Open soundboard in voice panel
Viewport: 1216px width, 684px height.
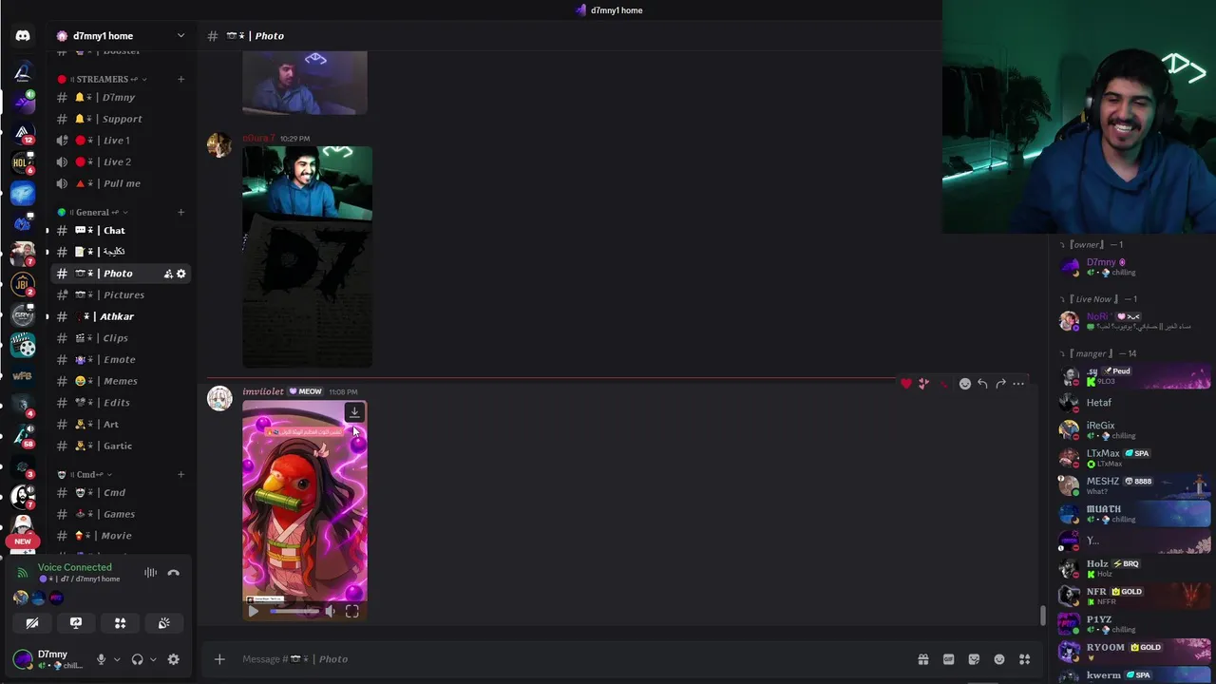click(x=163, y=623)
